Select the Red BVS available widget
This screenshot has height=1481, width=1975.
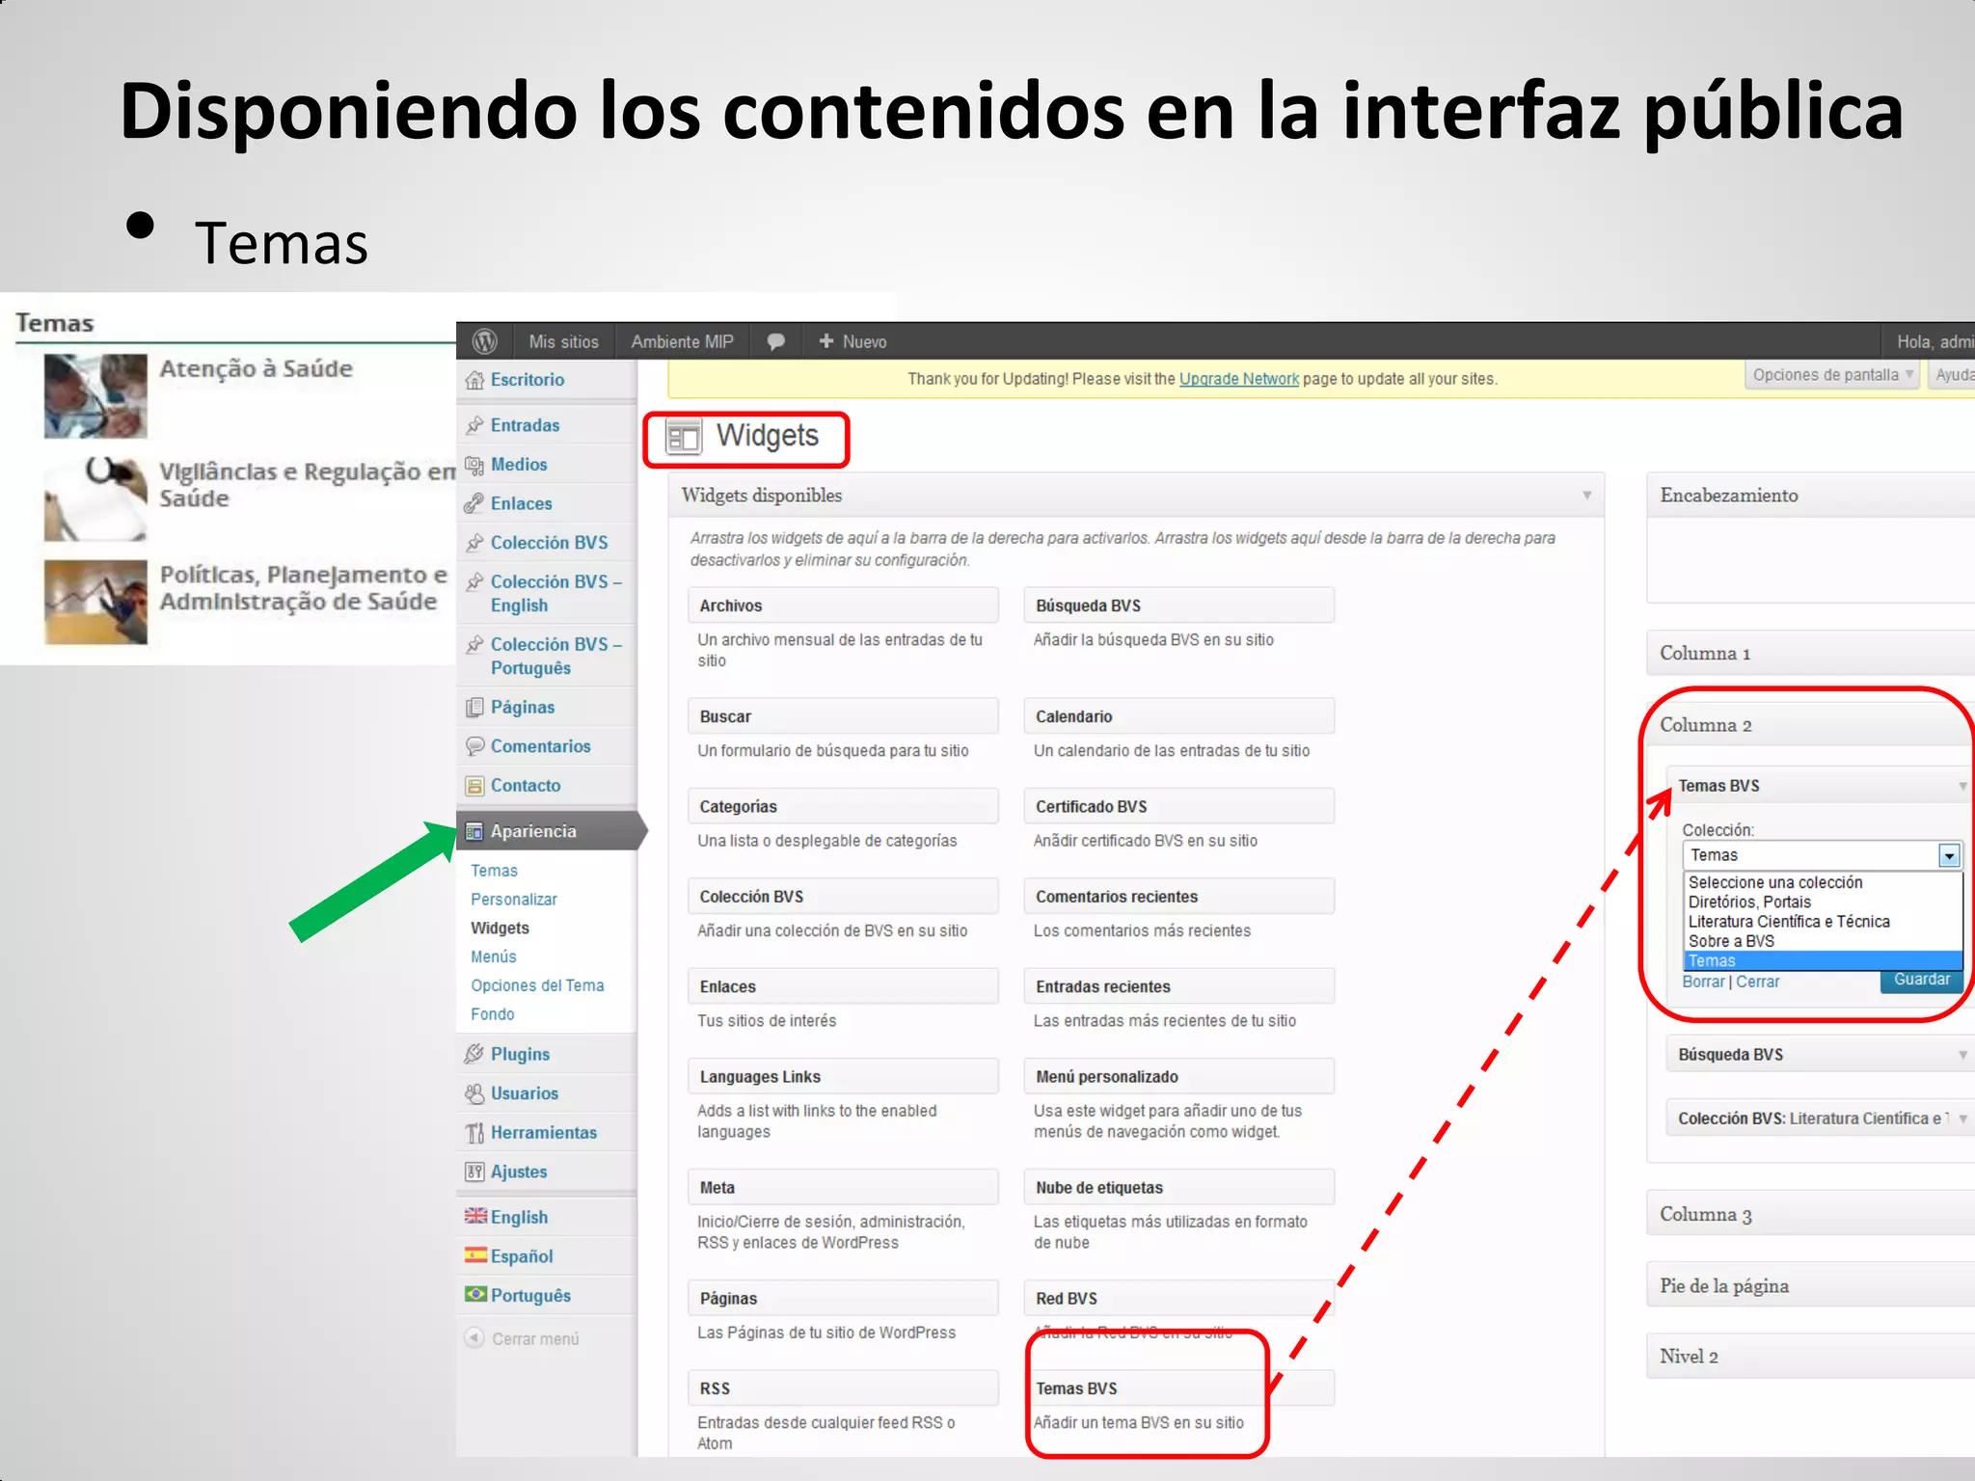point(1179,1299)
